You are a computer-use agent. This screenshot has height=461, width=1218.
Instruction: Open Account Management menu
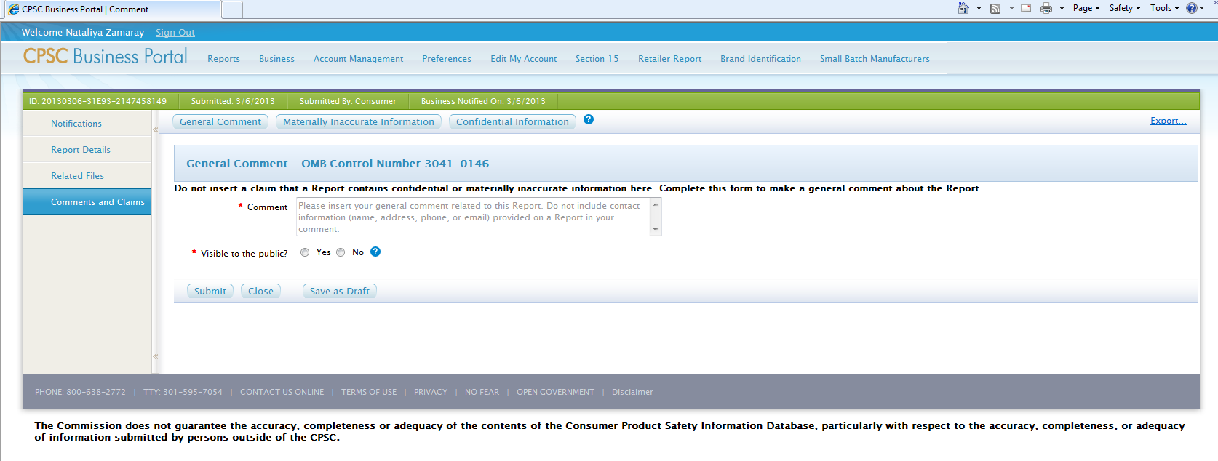[358, 59]
